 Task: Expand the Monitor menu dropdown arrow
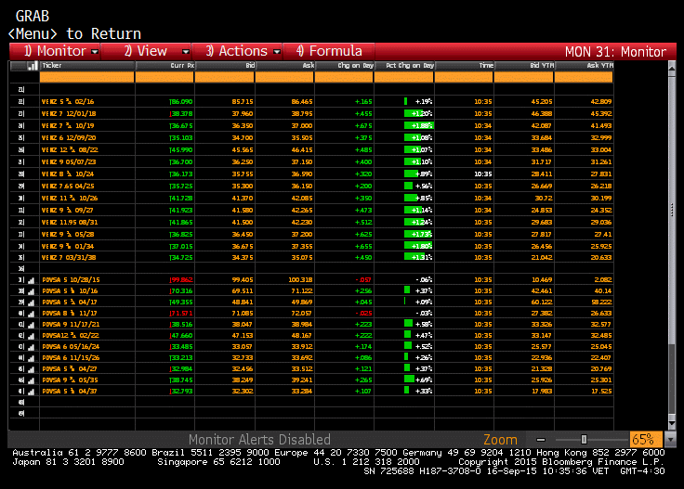click(x=95, y=52)
